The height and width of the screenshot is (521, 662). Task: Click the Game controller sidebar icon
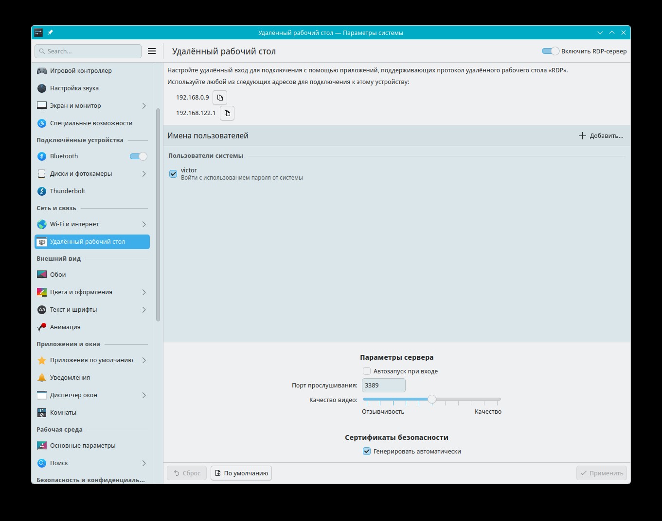point(42,71)
